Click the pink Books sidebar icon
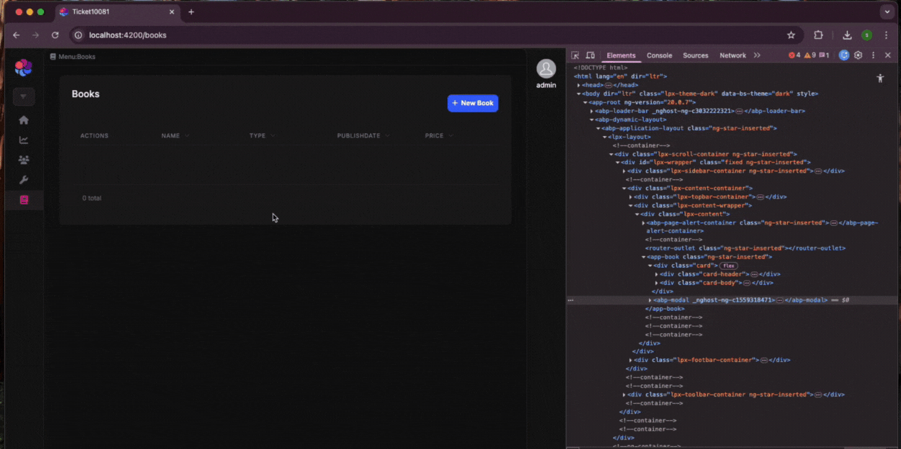The image size is (901, 449). 24,200
